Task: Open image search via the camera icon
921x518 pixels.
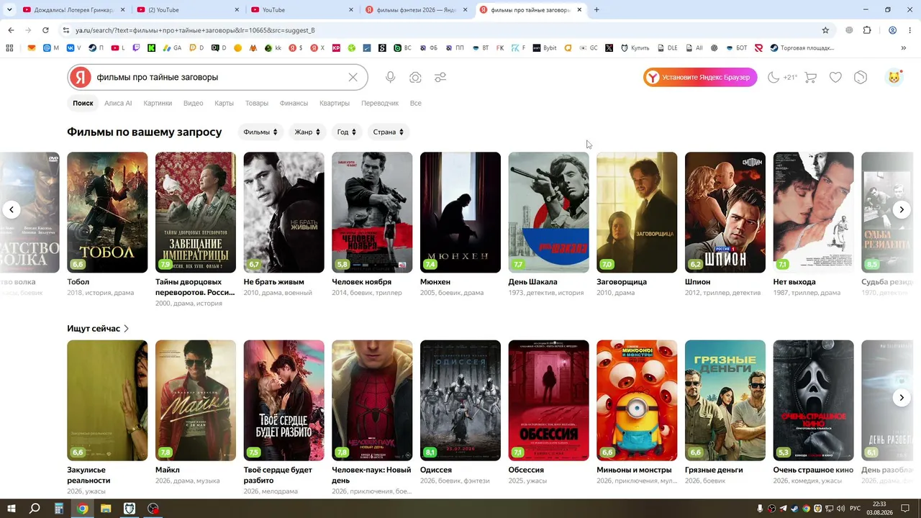Action: click(x=415, y=77)
